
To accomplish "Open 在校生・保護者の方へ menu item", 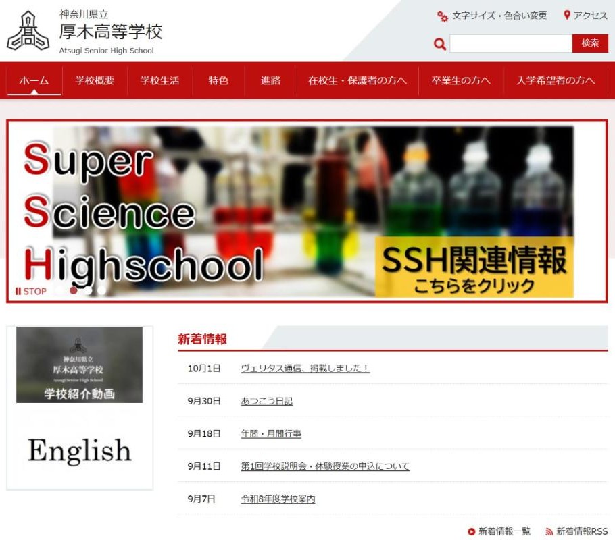I will (358, 81).
